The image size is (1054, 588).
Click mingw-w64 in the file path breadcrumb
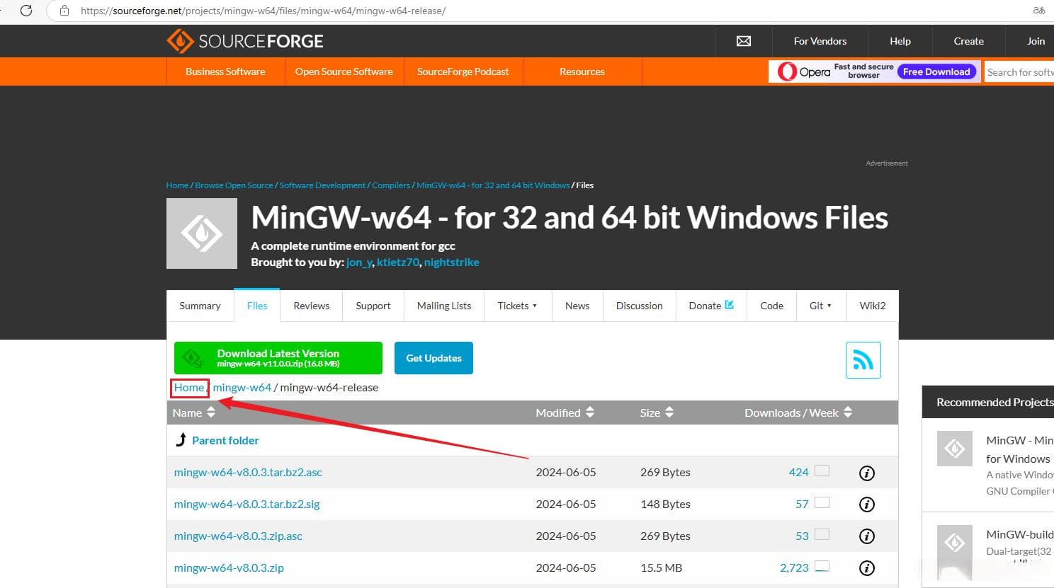[x=242, y=387]
